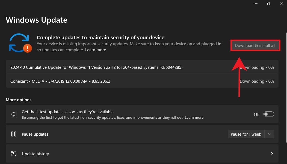This screenshot has height=164, width=287.
Task: Select the KB5044285 cumulative update entry
Action: point(96,67)
